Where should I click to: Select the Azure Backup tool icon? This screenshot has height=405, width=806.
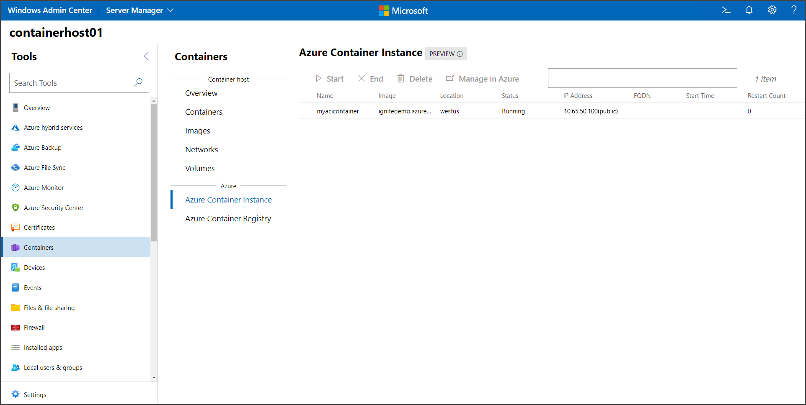15,147
